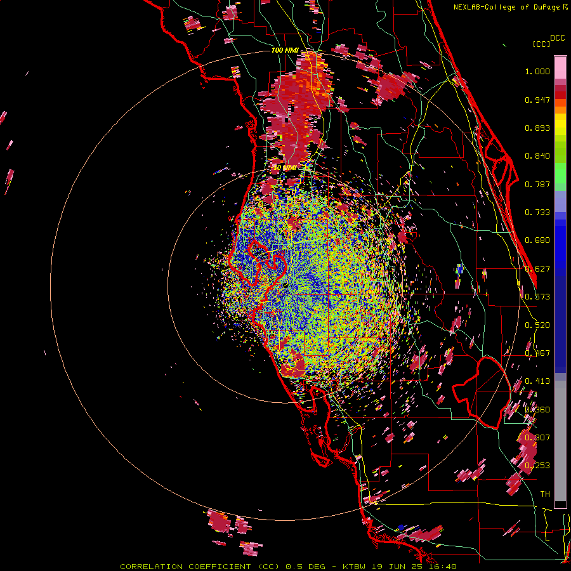Click the DCC product label
Viewport: 571px width, 571px height.
(558, 37)
